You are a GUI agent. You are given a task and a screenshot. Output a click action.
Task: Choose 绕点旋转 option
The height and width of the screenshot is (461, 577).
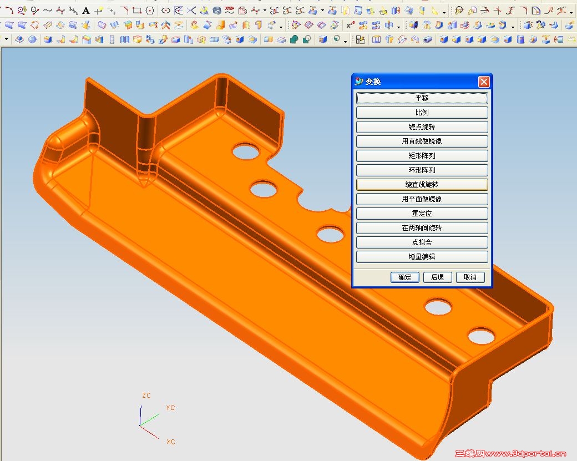tap(422, 127)
